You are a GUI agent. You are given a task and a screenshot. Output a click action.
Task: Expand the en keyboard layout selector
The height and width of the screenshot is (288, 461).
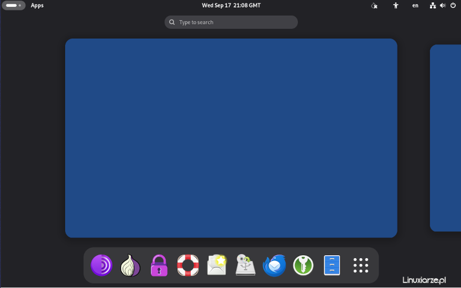pyautogui.click(x=415, y=5)
